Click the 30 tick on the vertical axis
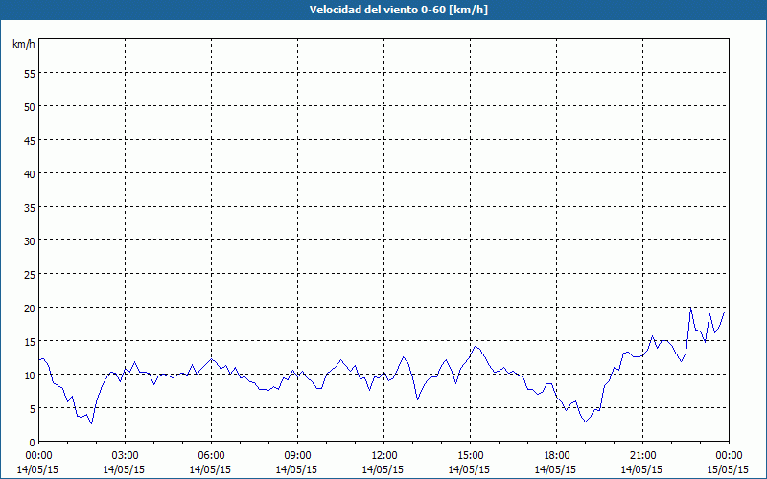 pos(29,240)
